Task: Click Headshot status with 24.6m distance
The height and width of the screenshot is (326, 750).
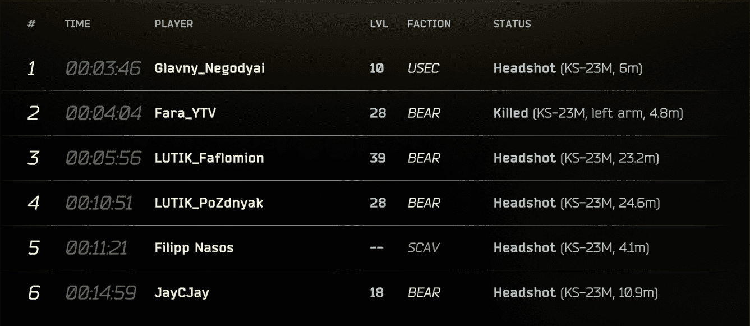Action: pyautogui.click(x=577, y=203)
